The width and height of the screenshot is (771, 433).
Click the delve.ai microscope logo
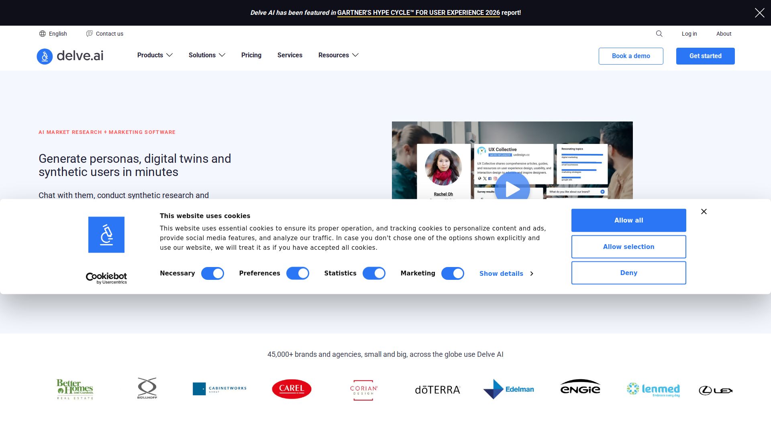(x=45, y=56)
